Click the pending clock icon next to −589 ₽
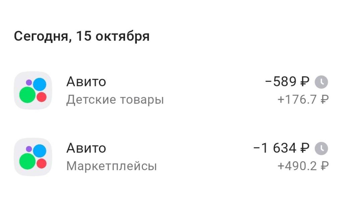343x201 pixels. click(321, 82)
